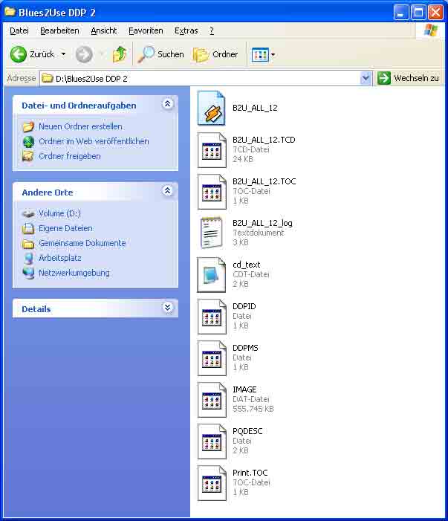Click the new folder icon beside Neuen Ordner erstellen

click(28, 126)
